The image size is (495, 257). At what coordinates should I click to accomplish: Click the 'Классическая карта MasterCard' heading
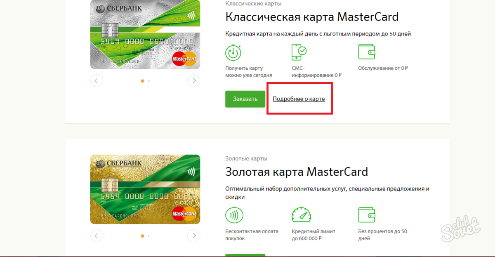[x=312, y=17]
